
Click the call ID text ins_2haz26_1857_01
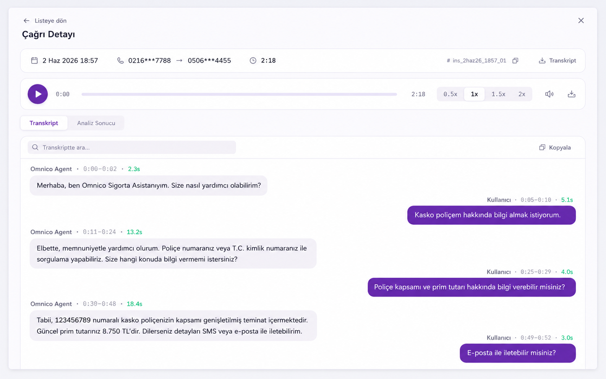pos(479,61)
